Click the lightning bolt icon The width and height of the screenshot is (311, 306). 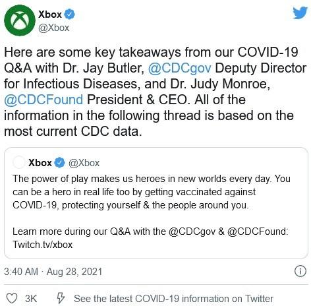(61, 298)
